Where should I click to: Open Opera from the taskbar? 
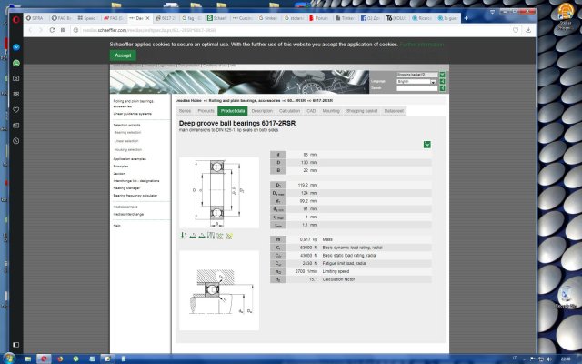coord(44,359)
